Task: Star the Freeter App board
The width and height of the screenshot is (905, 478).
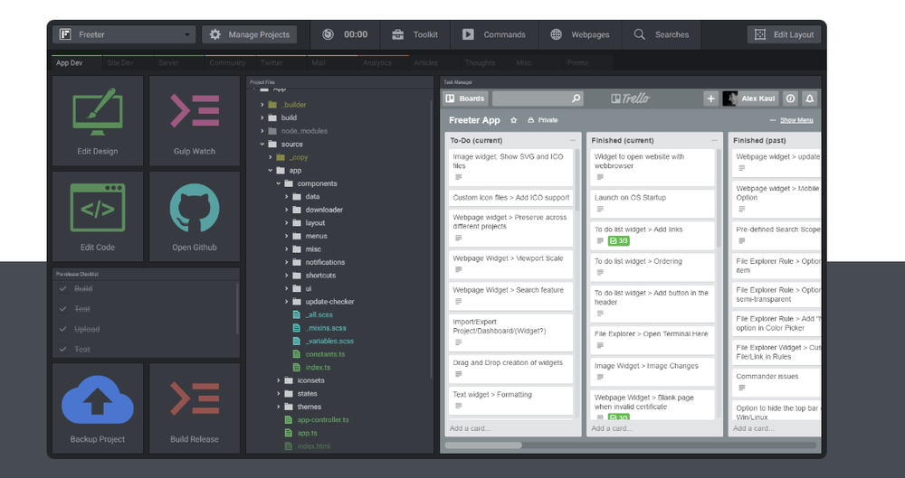Action: 514,120
